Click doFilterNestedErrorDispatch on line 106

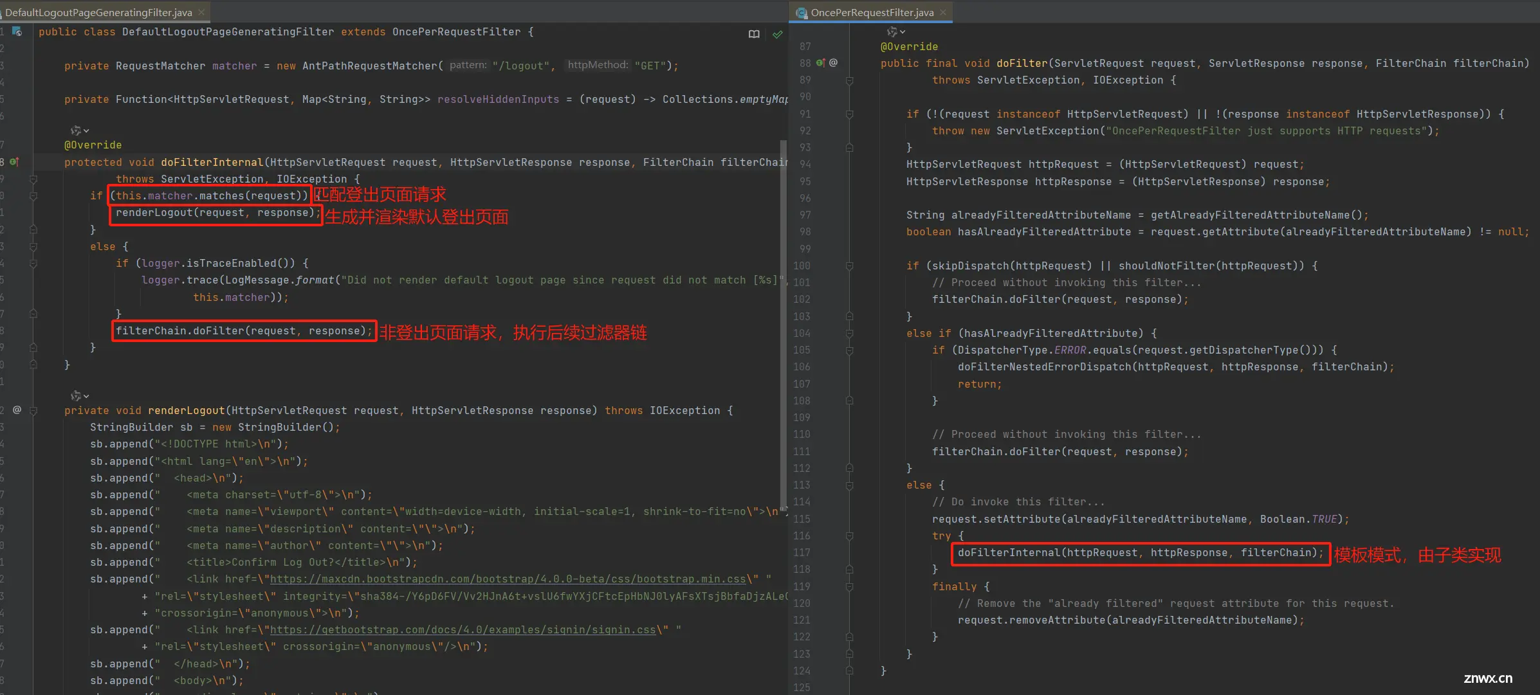point(1044,367)
